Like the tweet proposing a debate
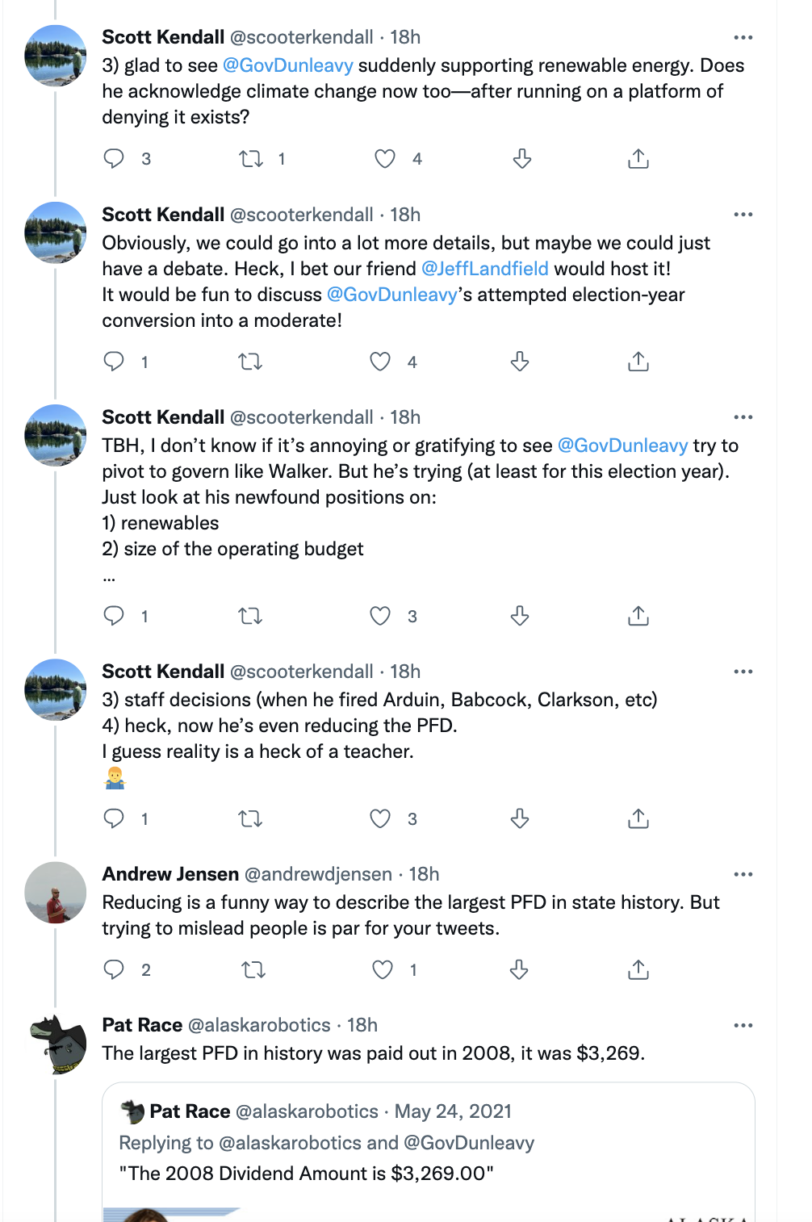Screen dimensions: 812x1222 pyautogui.click(x=380, y=362)
